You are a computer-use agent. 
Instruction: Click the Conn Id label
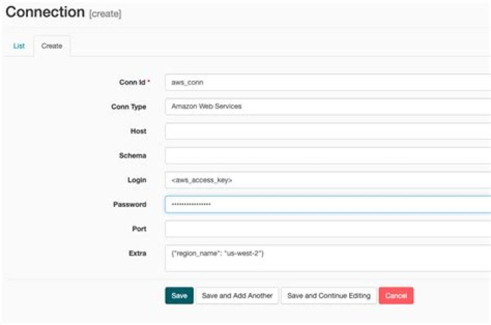pyautogui.click(x=132, y=82)
